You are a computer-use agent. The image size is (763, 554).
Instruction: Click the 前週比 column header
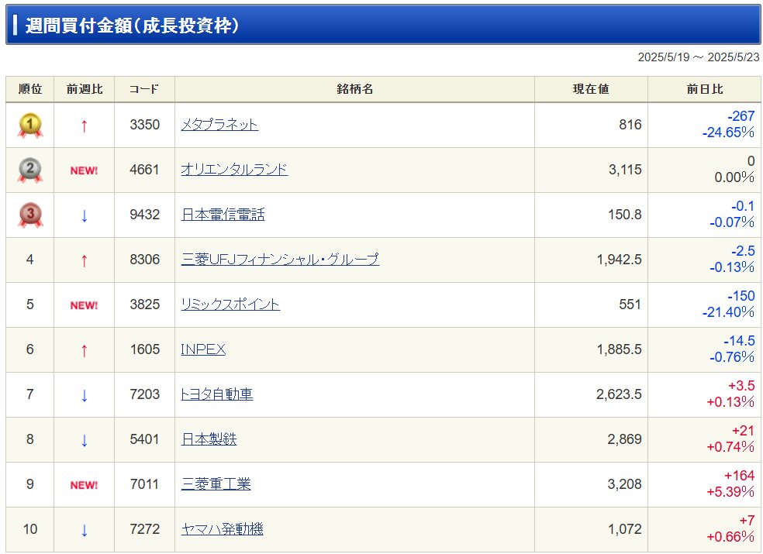coord(85,89)
